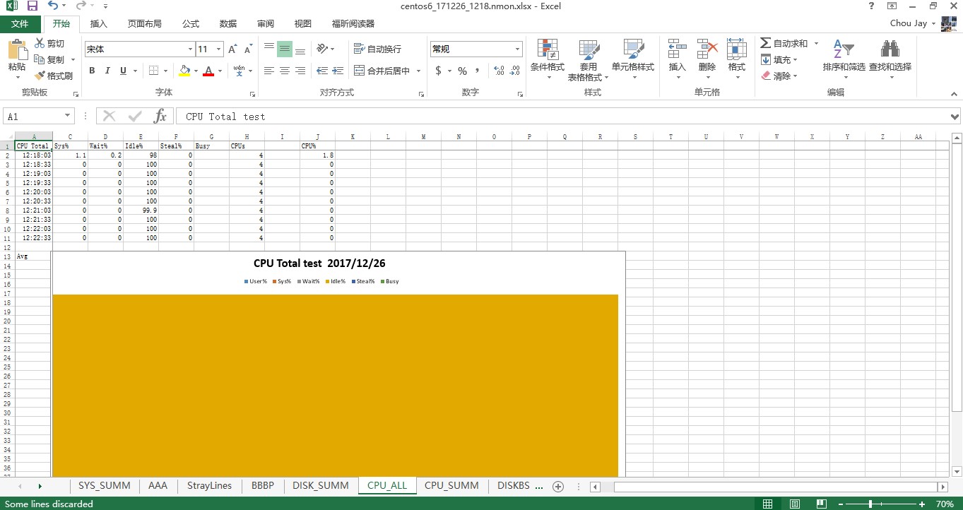
Task: Expand the Name Box dropdown next to A1
Action: [x=68, y=117]
